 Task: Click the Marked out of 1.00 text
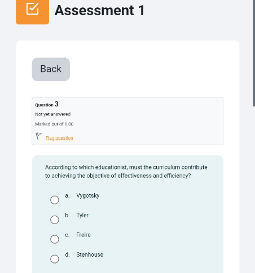click(54, 124)
